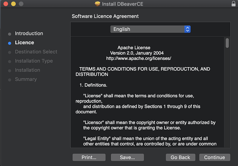
Task: Click the Destination Select step
Action: [x=36, y=52]
